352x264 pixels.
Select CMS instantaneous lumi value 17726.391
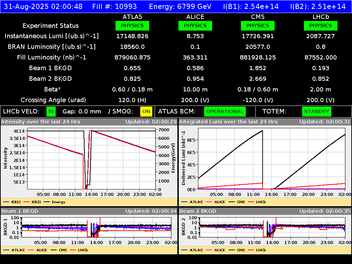click(x=258, y=36)
